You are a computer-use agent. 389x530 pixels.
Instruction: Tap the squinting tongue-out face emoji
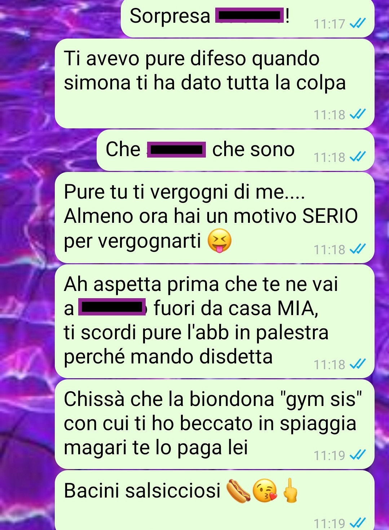[x=219, y=240]
